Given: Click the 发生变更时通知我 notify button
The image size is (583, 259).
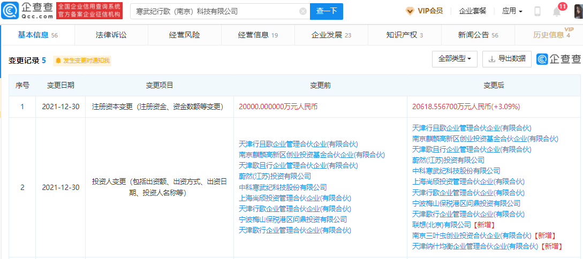Looking at the screenshot, I should coord(82,60).
